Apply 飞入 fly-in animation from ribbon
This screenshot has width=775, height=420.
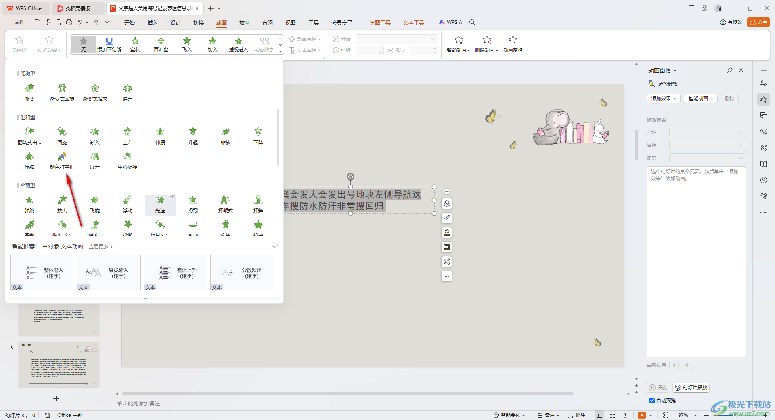(187, 44)
